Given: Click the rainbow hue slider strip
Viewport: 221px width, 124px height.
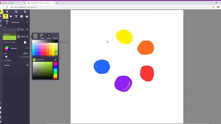Looking at the screenshot, I should tap(55, 70).
